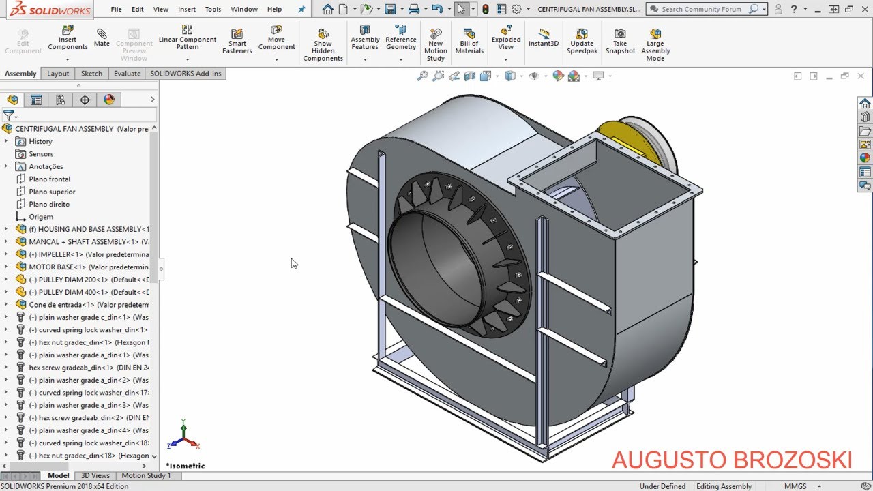Click Exploded View tool
This screenshot has width=873, height=491.
coord(506,38)
